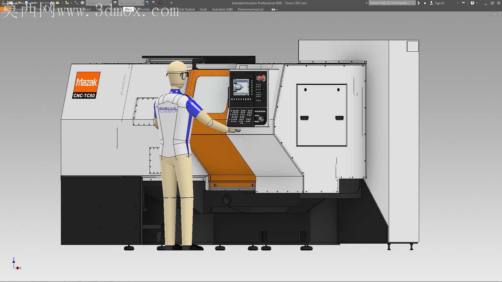This screenshot has height=282, width=502.
Task: Click the Help question mark icon
Action: coord(472,3)
